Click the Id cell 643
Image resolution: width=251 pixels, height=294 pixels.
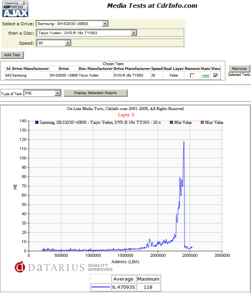click(8, 75)
